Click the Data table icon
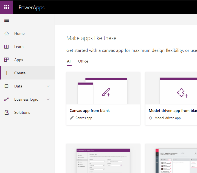Screen dimensions: 197x173 pyautogui.click(x=7, y=86)
